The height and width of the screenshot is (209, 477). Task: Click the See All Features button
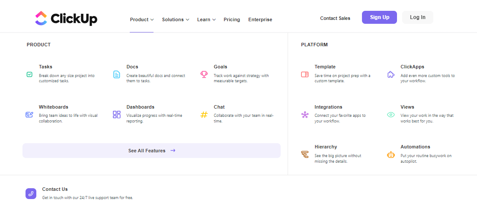pos(151,151)
